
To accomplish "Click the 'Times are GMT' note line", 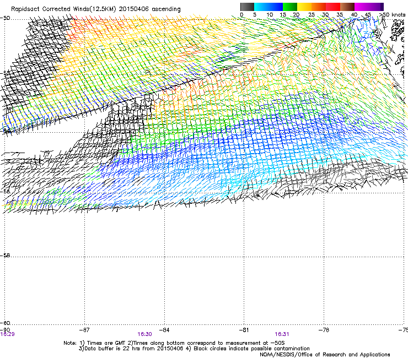I will (x=174, y=343).
